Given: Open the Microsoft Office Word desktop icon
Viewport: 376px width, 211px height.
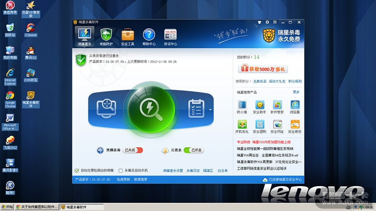Looking at the screenshot, I should click(10, 122).
